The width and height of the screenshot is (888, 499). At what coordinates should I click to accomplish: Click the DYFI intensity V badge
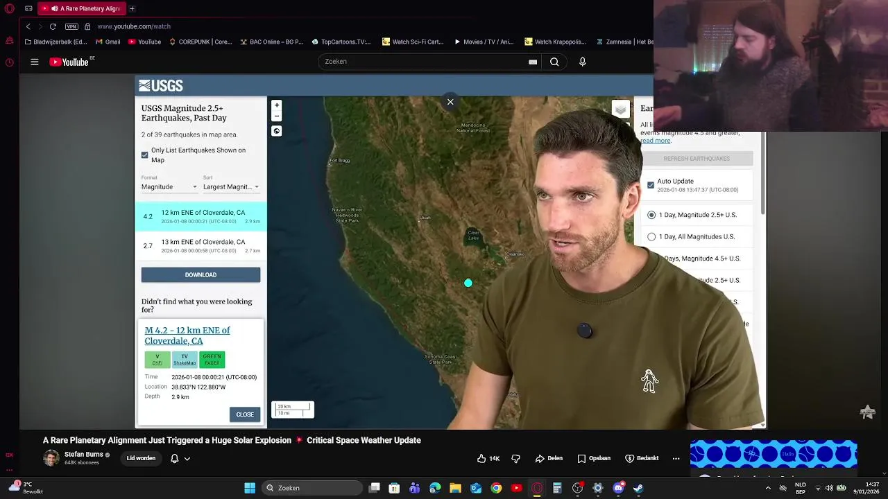coord(157,359)
